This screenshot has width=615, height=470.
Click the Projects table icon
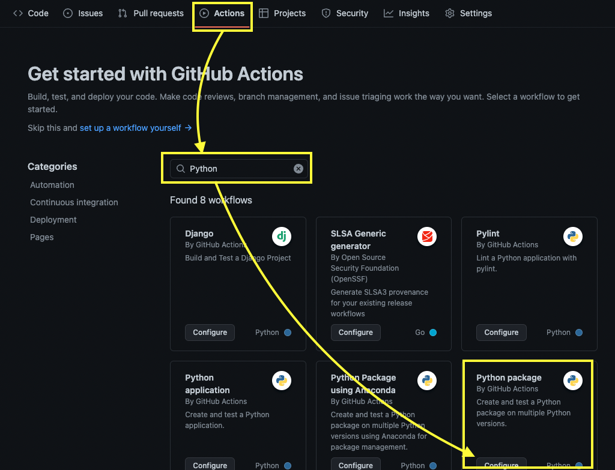(x=264, y=13)
